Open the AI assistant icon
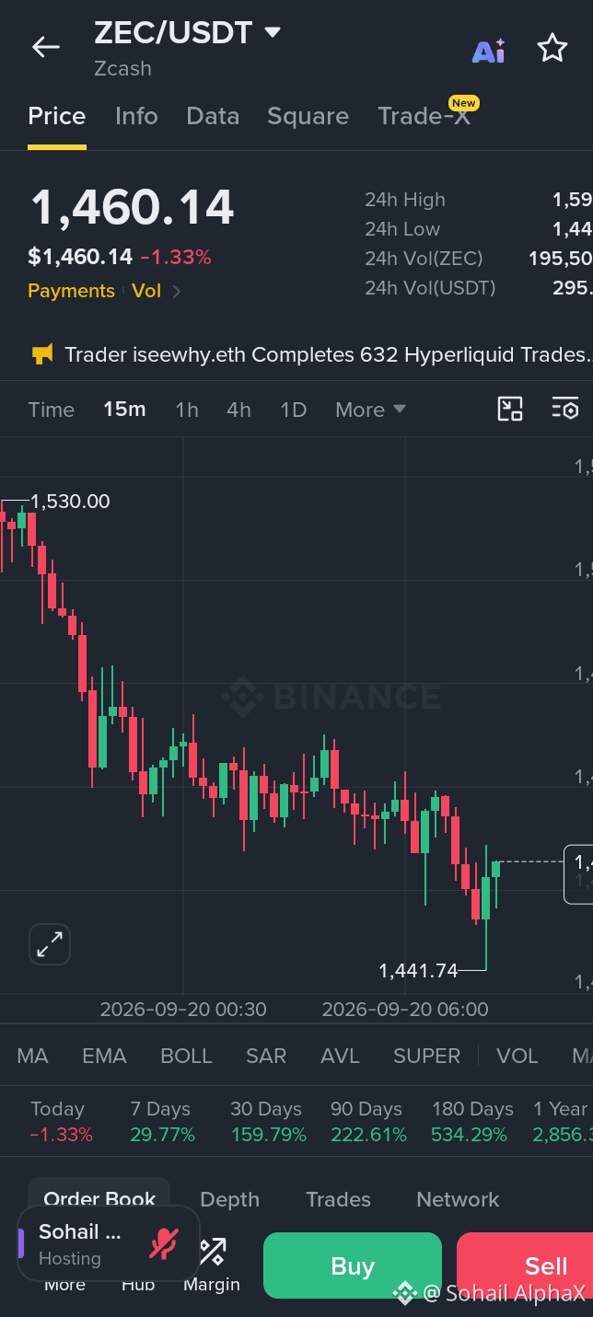The height and width of the screenshot is (1317, 593). (488, 51)
